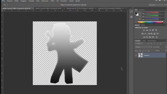The image size is (167, 94).
Task: Switch to the Banner.png document tab
Action: pos(80,8)
